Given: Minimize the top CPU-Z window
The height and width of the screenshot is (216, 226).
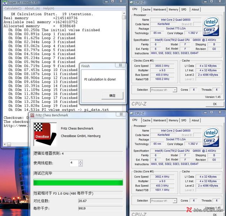Looking at the screenshot, I should [x=206, y=1].
